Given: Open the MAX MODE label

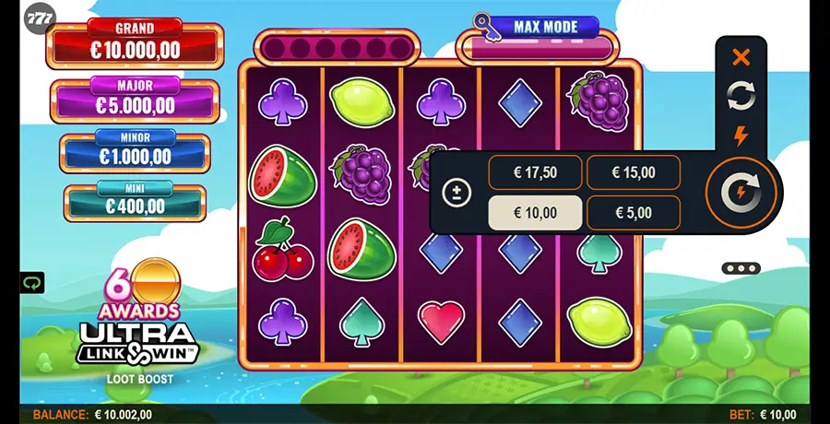Looking at the screenshot, I should tap(546, 27).
